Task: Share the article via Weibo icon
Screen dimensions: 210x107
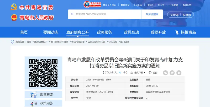Action: point(172,73)
